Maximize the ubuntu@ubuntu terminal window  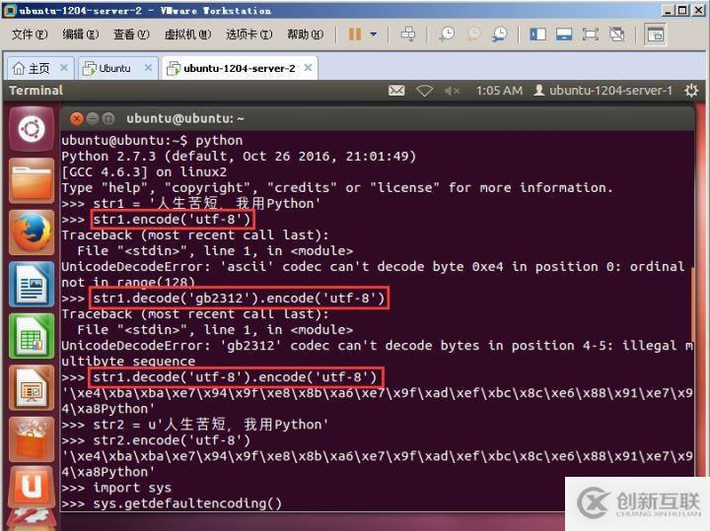point(108,119)
